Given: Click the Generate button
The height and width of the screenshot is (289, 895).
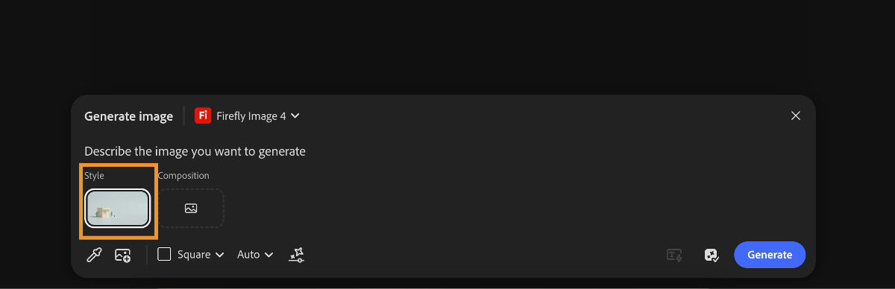Looking at the screenshot, I should click(x=770, y=255).
